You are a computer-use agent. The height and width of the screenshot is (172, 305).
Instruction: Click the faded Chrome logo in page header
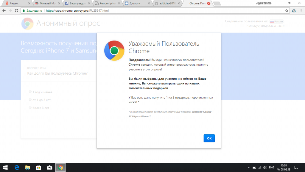(27, 24)
